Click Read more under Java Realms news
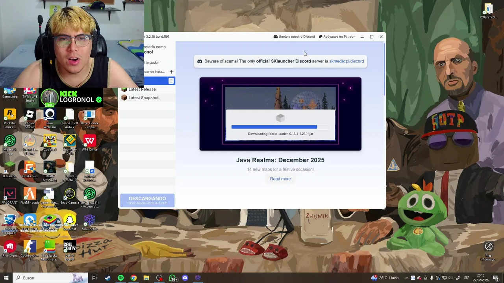 [x=280, y=179]
